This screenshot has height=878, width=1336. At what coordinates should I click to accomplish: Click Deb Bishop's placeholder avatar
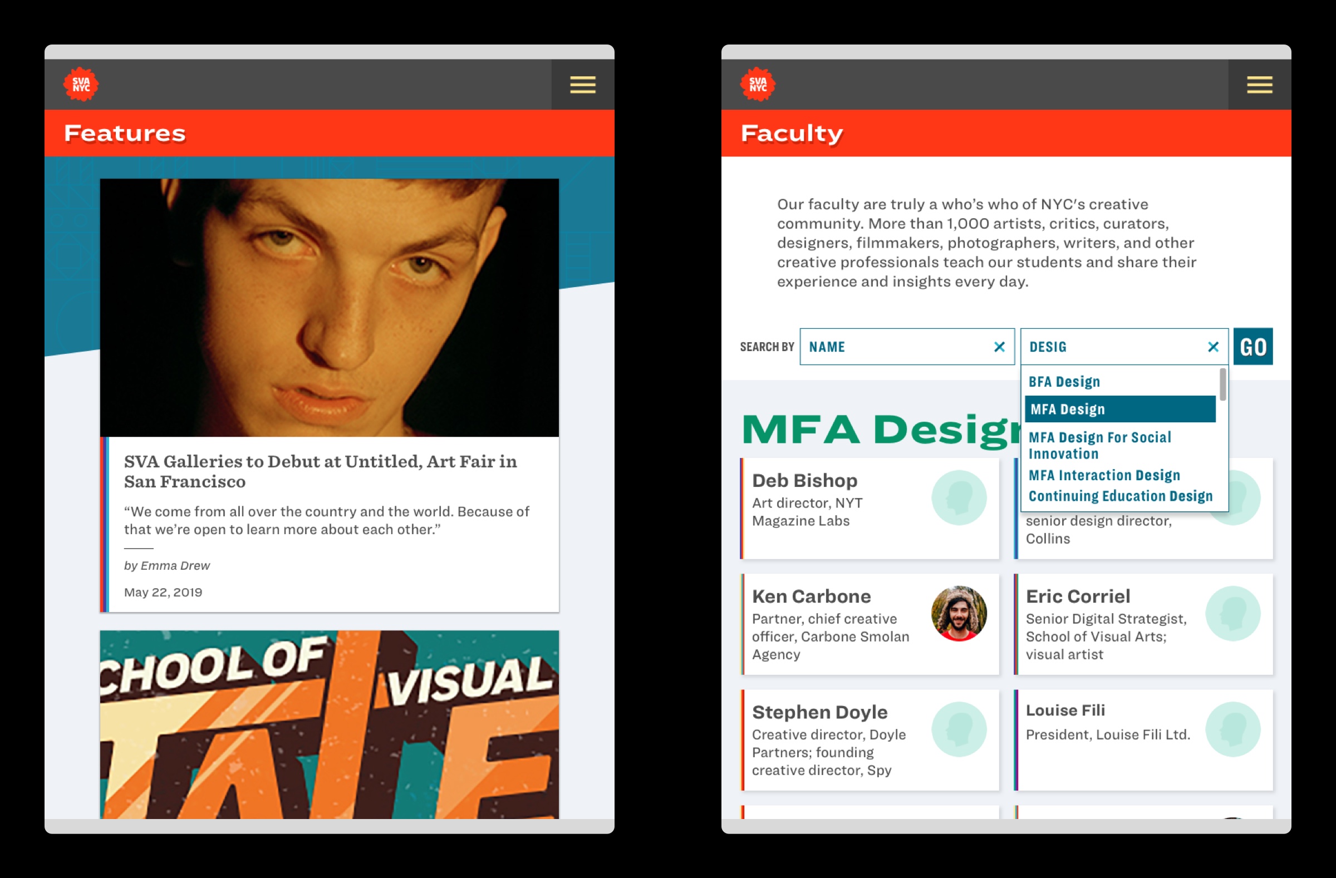pos(959,497)
